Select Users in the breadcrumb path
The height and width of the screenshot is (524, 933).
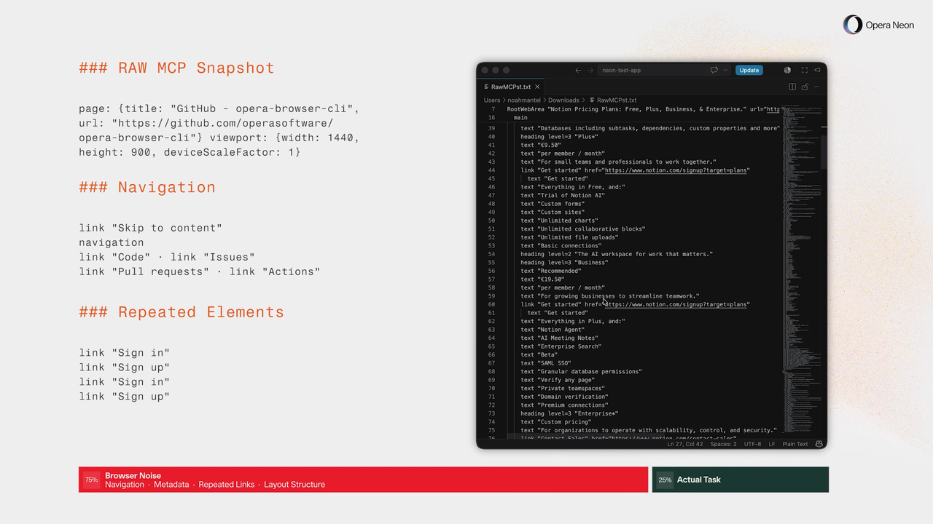(492, 100)
